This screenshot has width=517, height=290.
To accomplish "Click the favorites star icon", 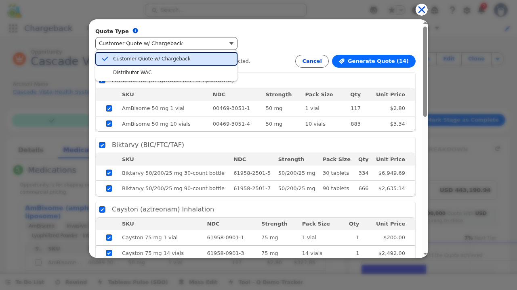I will pyautogui.click(x=391, y=10).
